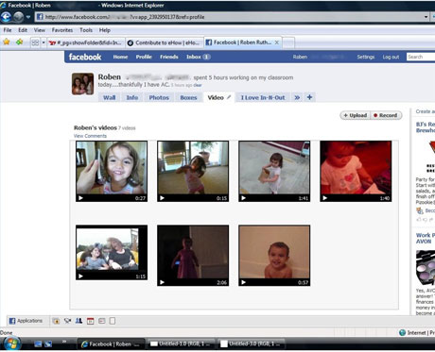Click the facebook logo
The image size is (435, 352).
[85, 57]
